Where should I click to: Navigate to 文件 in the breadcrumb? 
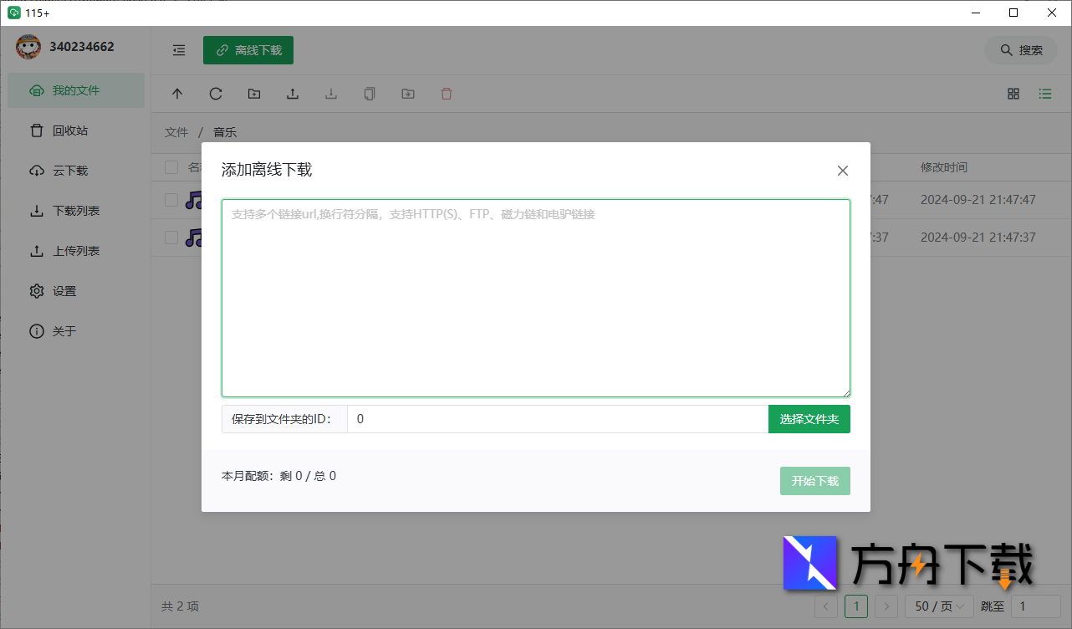pyautogui.click(x=176, y=131)
